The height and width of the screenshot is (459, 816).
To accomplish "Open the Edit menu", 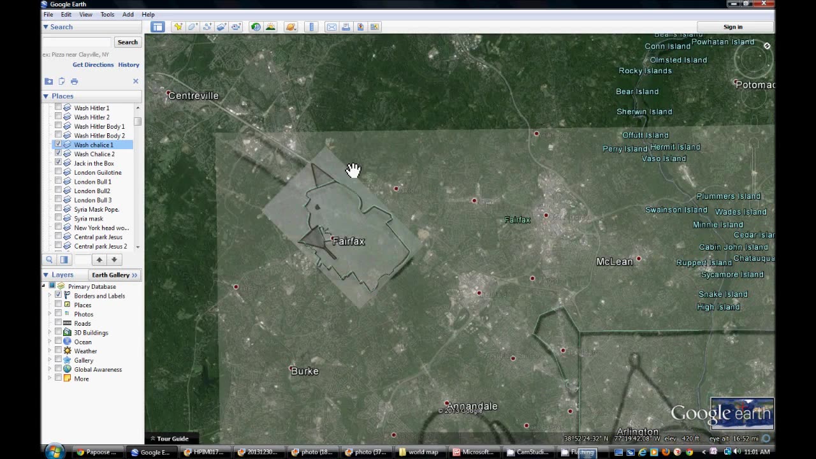I will tap(66, 14).
